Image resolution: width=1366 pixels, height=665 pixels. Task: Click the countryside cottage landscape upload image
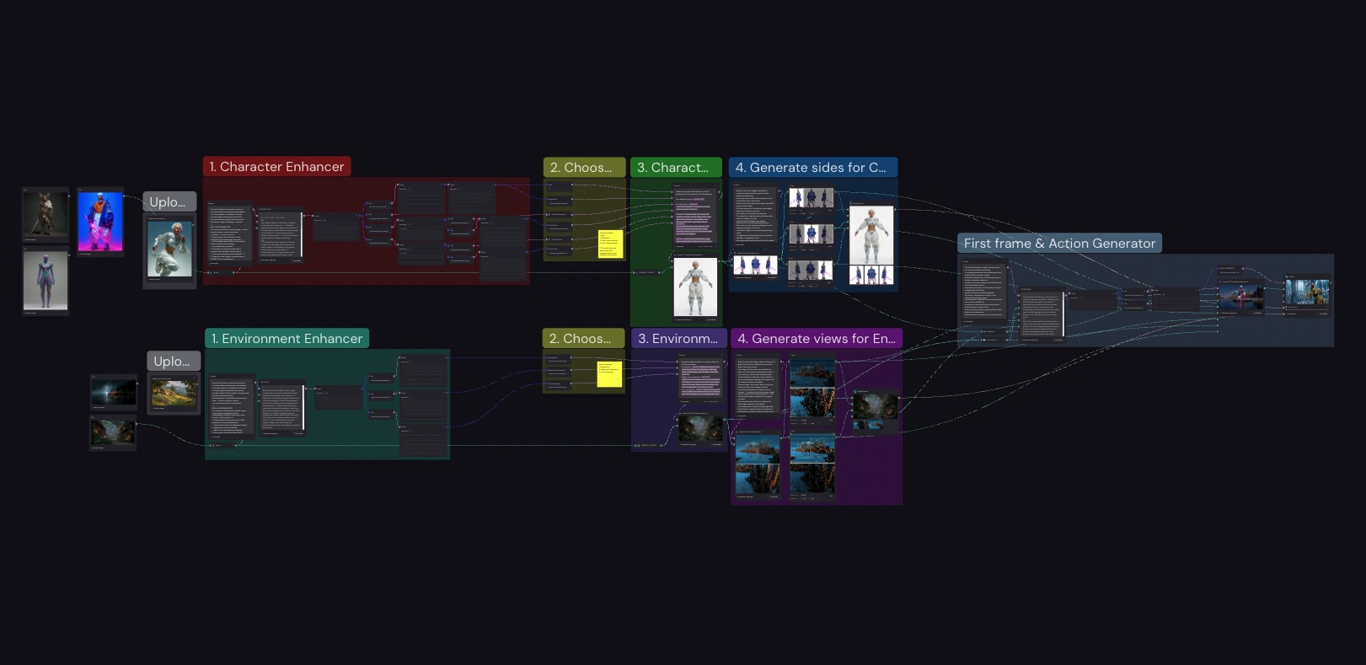(x=174, y=393)
